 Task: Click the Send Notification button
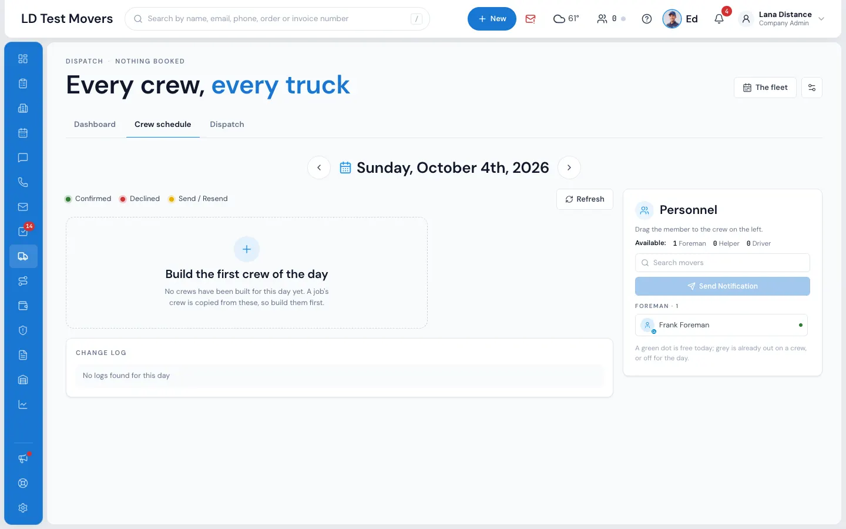[723, 286]
